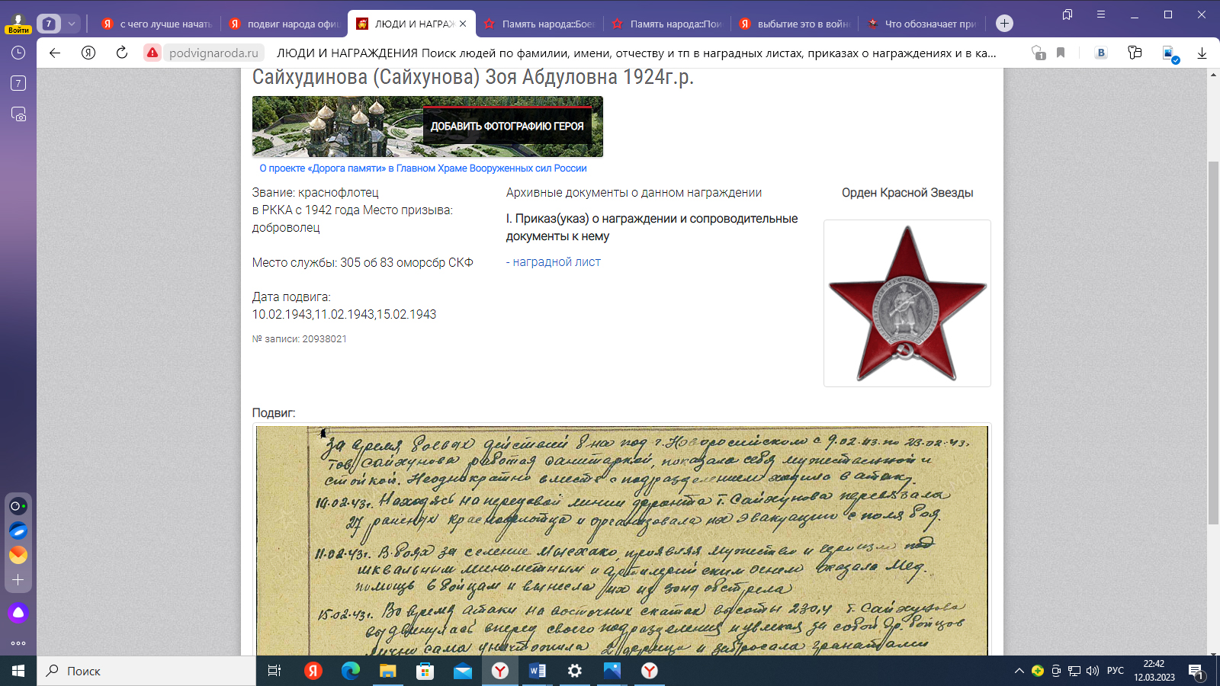Open the tab group counter showing 7
The image size is (1220, 686).
click(49, 24)
